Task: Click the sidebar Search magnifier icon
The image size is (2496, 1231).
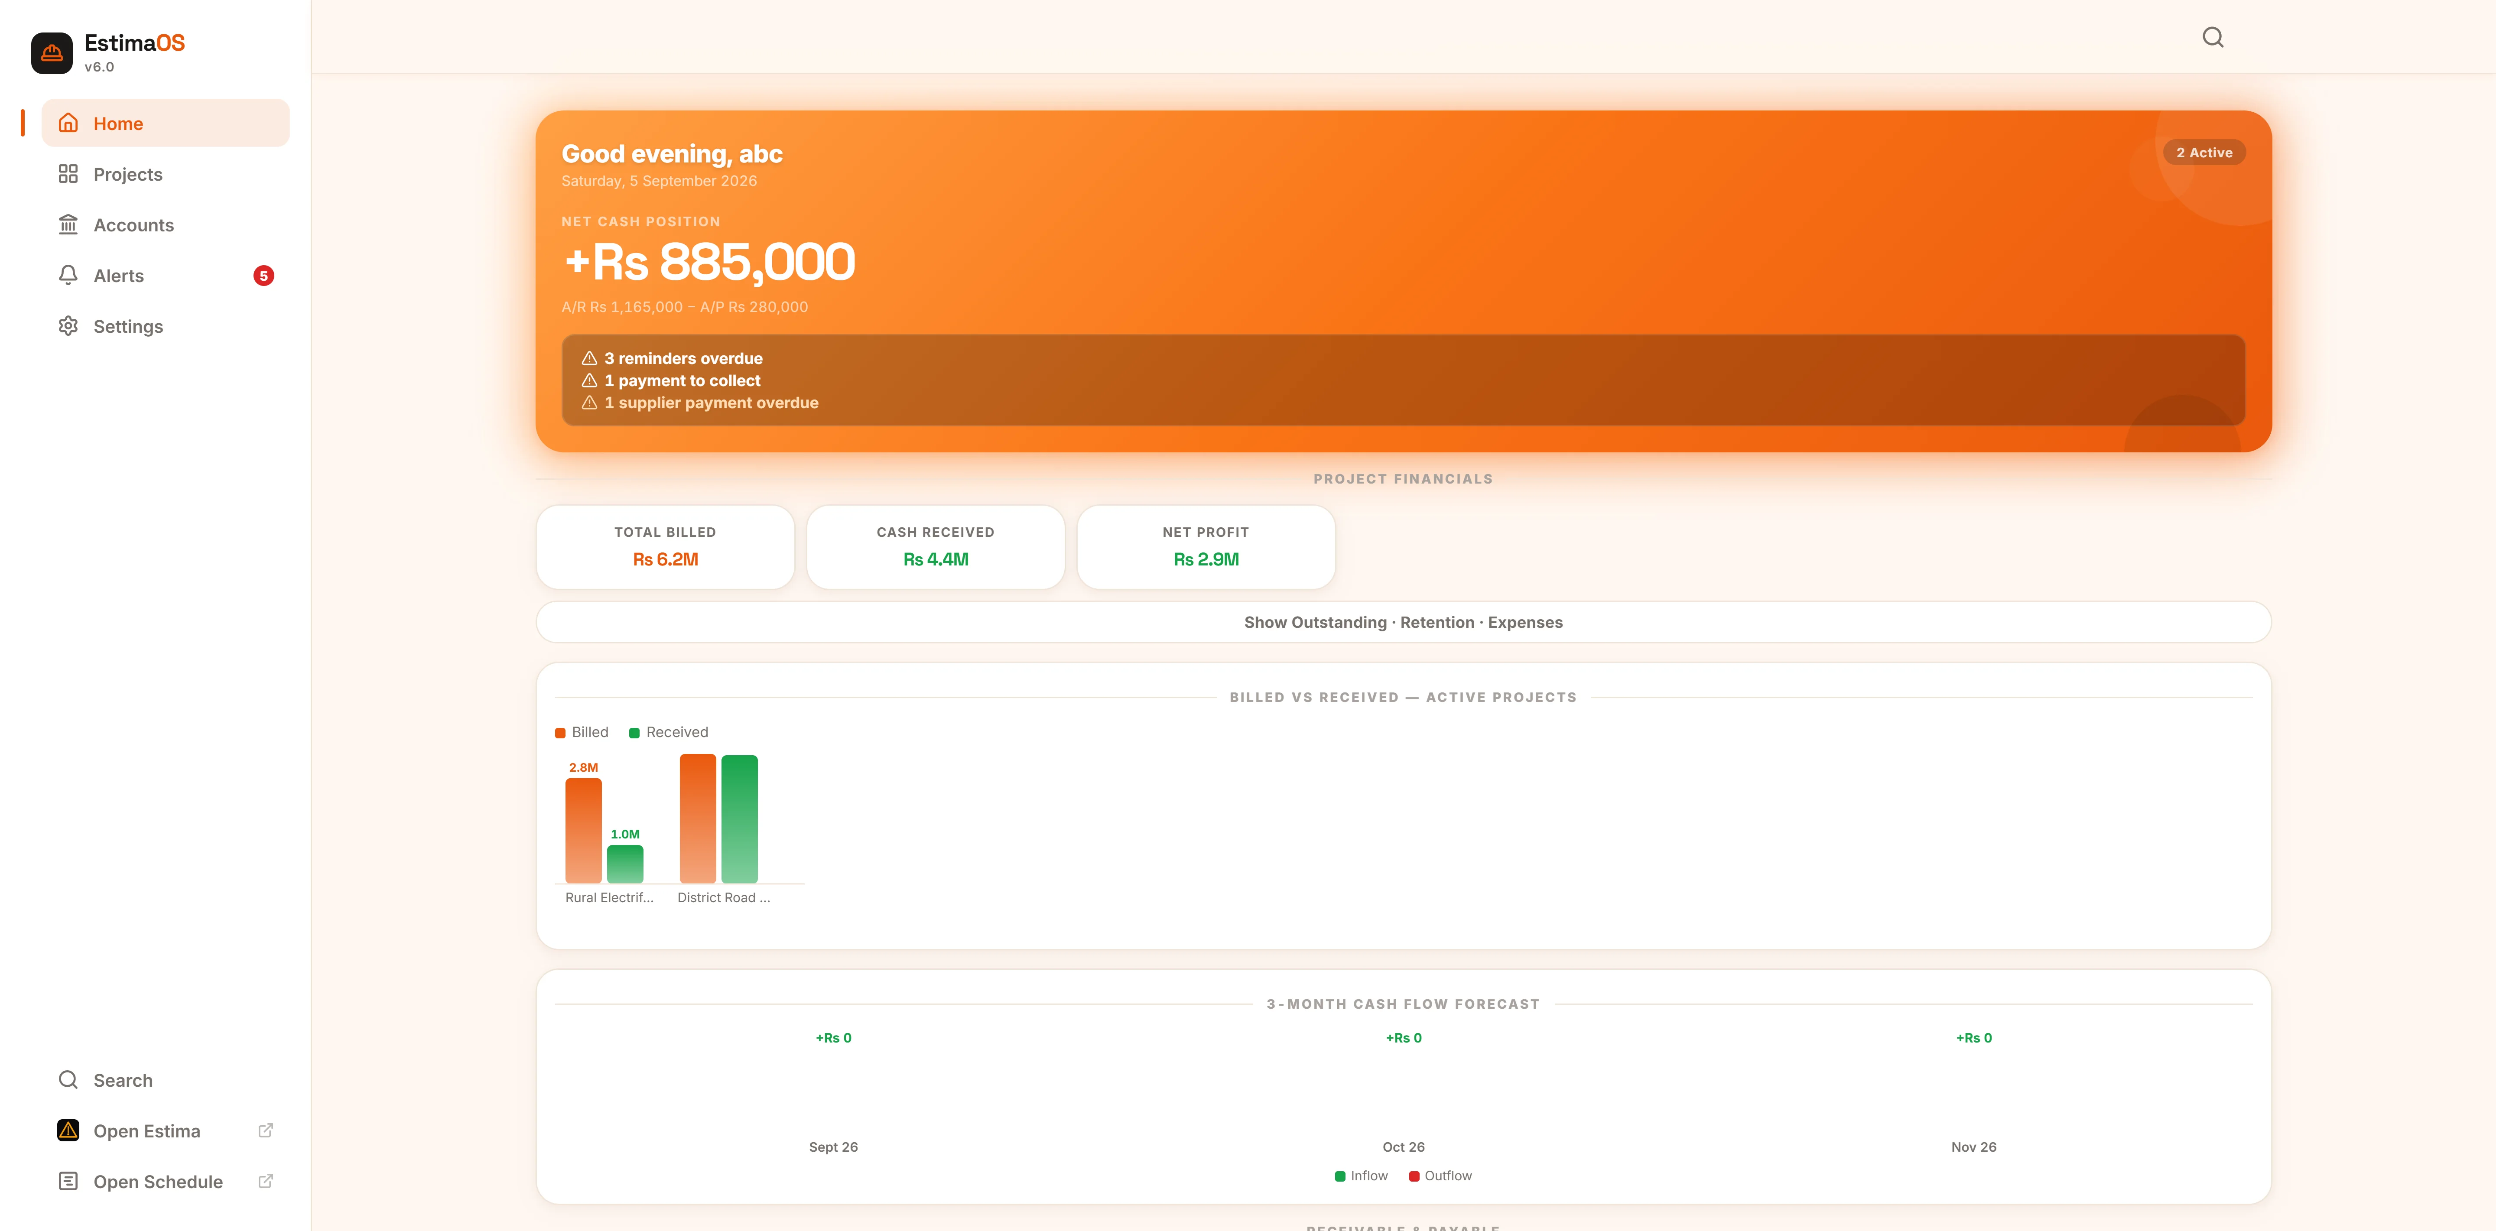Action: [x=68, y=1080]
